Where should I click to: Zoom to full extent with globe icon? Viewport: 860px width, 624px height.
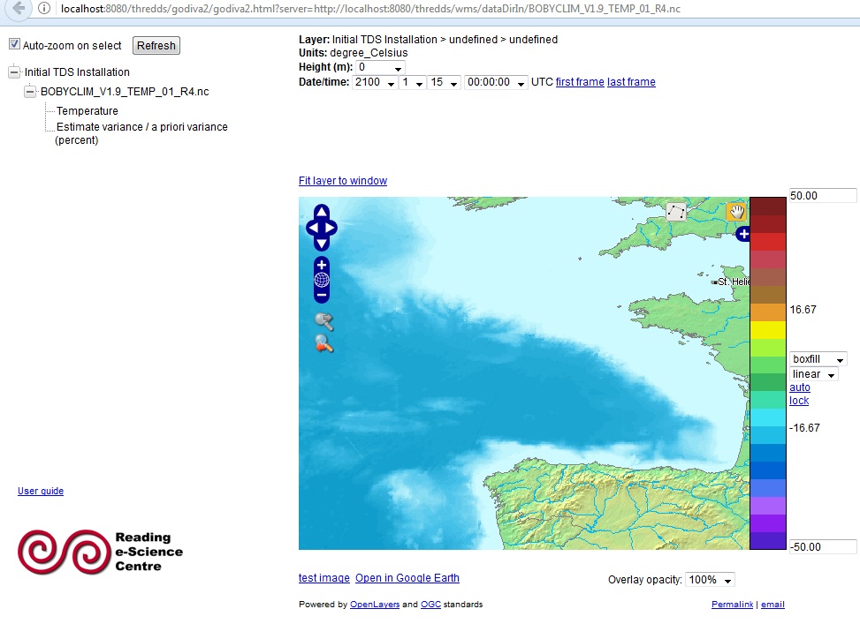point(322,281)
